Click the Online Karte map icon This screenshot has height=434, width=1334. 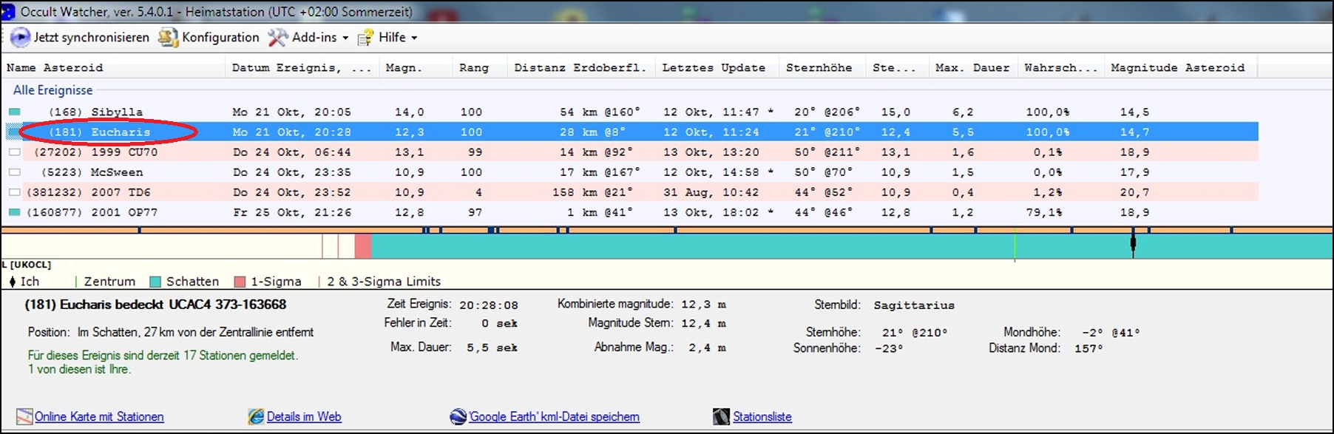point(24,416)
